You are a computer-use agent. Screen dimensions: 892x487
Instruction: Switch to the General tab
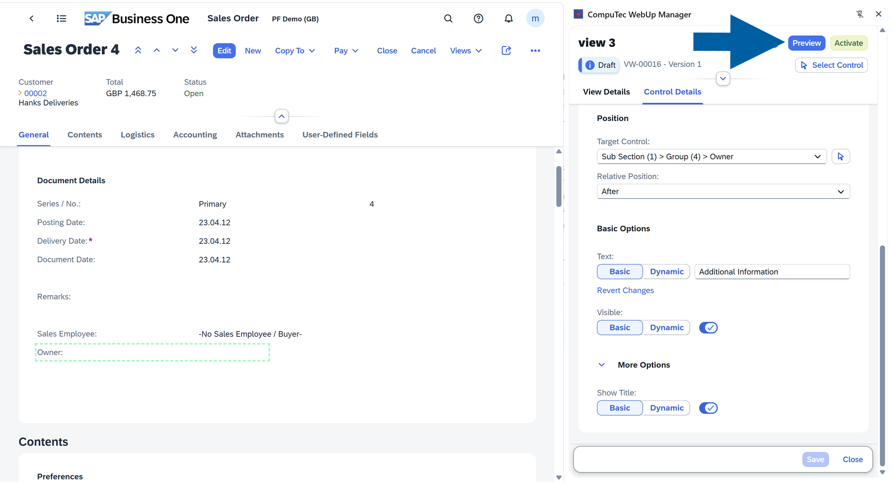pyautogui.click(x=34, y=135)
